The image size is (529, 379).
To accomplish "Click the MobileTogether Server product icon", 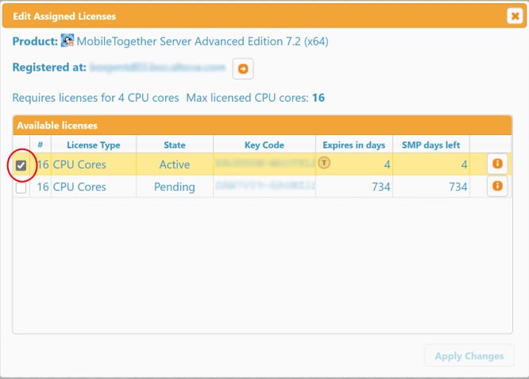I will [68, 41].
